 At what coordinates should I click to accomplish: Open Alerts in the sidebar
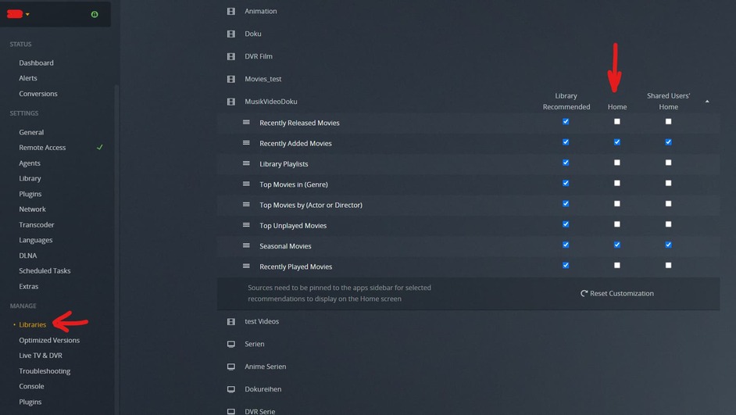[27, 78]
